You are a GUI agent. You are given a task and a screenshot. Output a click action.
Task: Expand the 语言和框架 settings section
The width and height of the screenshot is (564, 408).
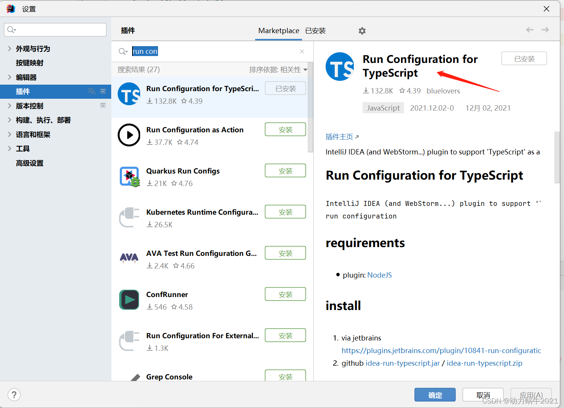tap(10, 134)
